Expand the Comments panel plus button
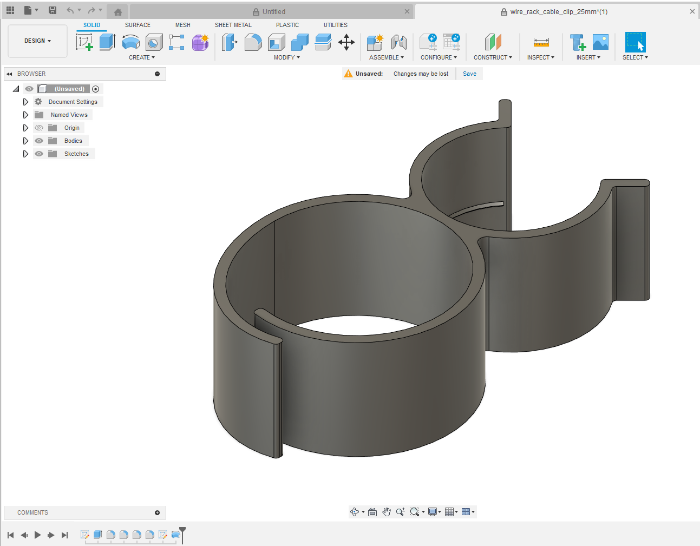The image size is (700, 546). (158, 512)
